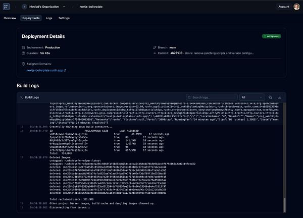Download logs with the download icon
Screen dimensions: 303x218
(279, 97)
